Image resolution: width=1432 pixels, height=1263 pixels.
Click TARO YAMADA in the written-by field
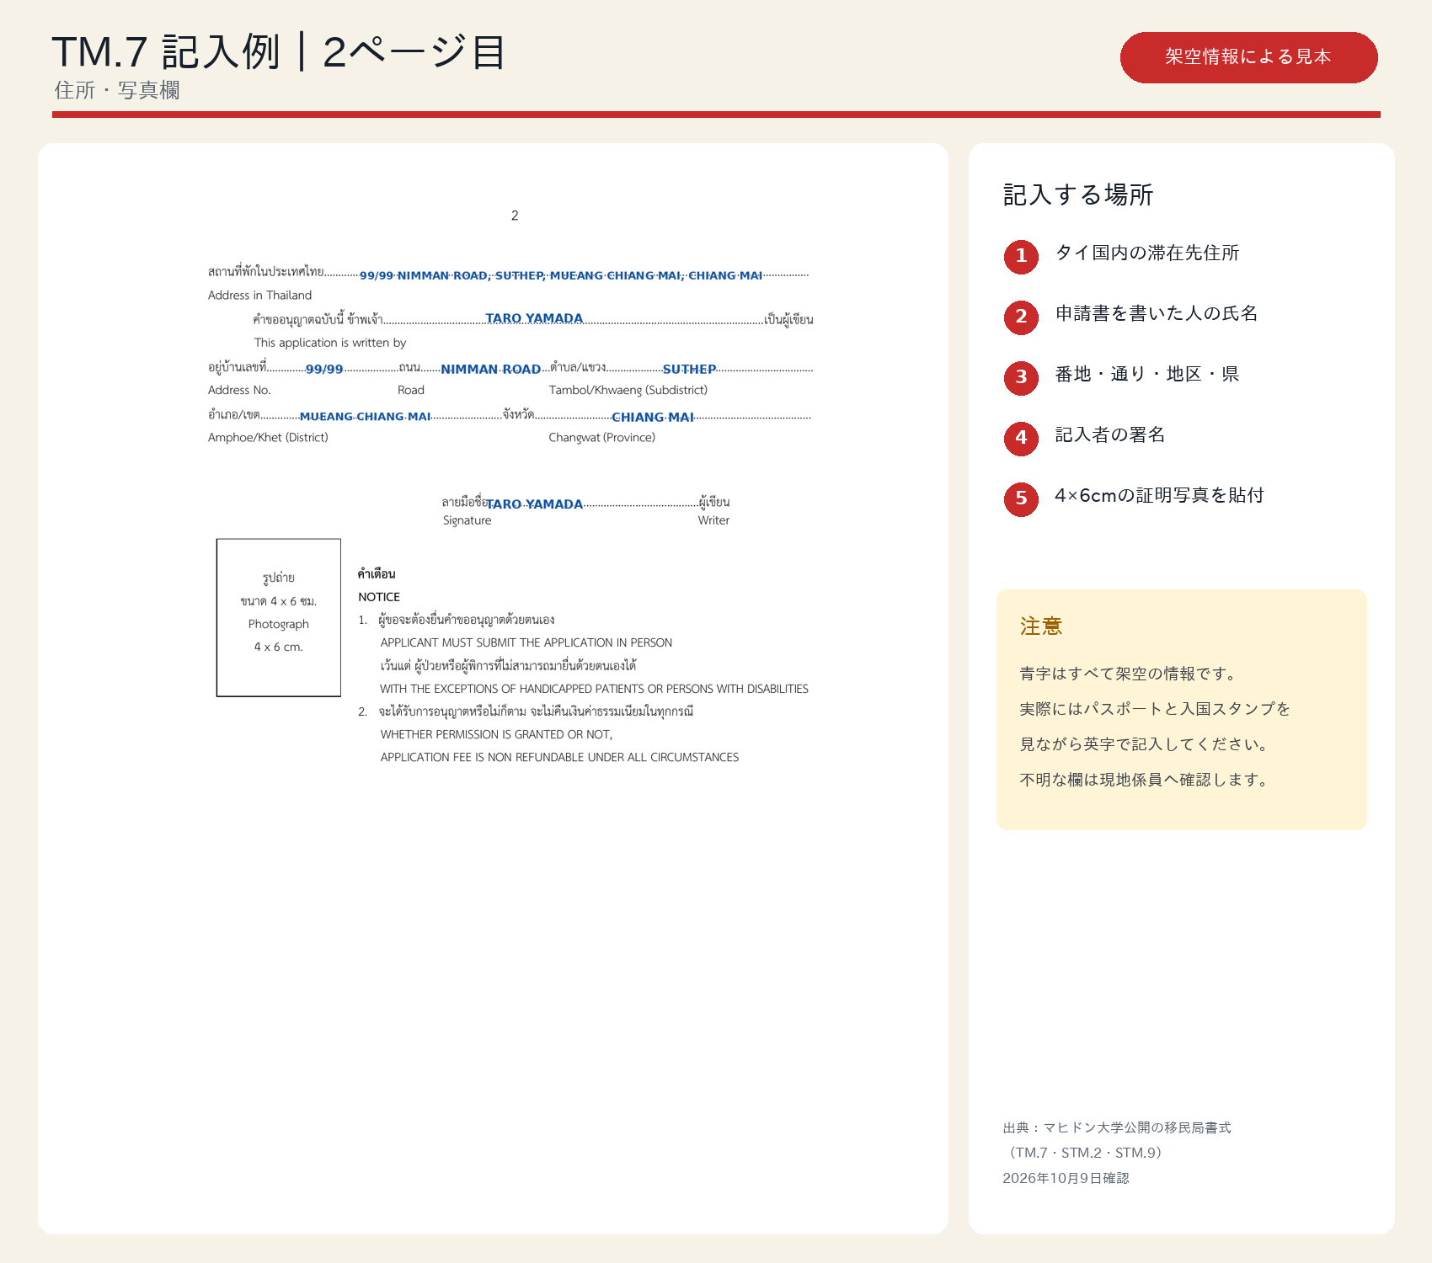point(534,318)
